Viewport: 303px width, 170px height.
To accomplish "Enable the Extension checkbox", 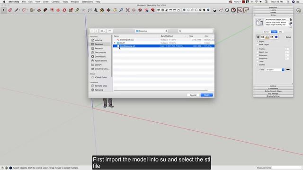I will [x=258, y=55].
